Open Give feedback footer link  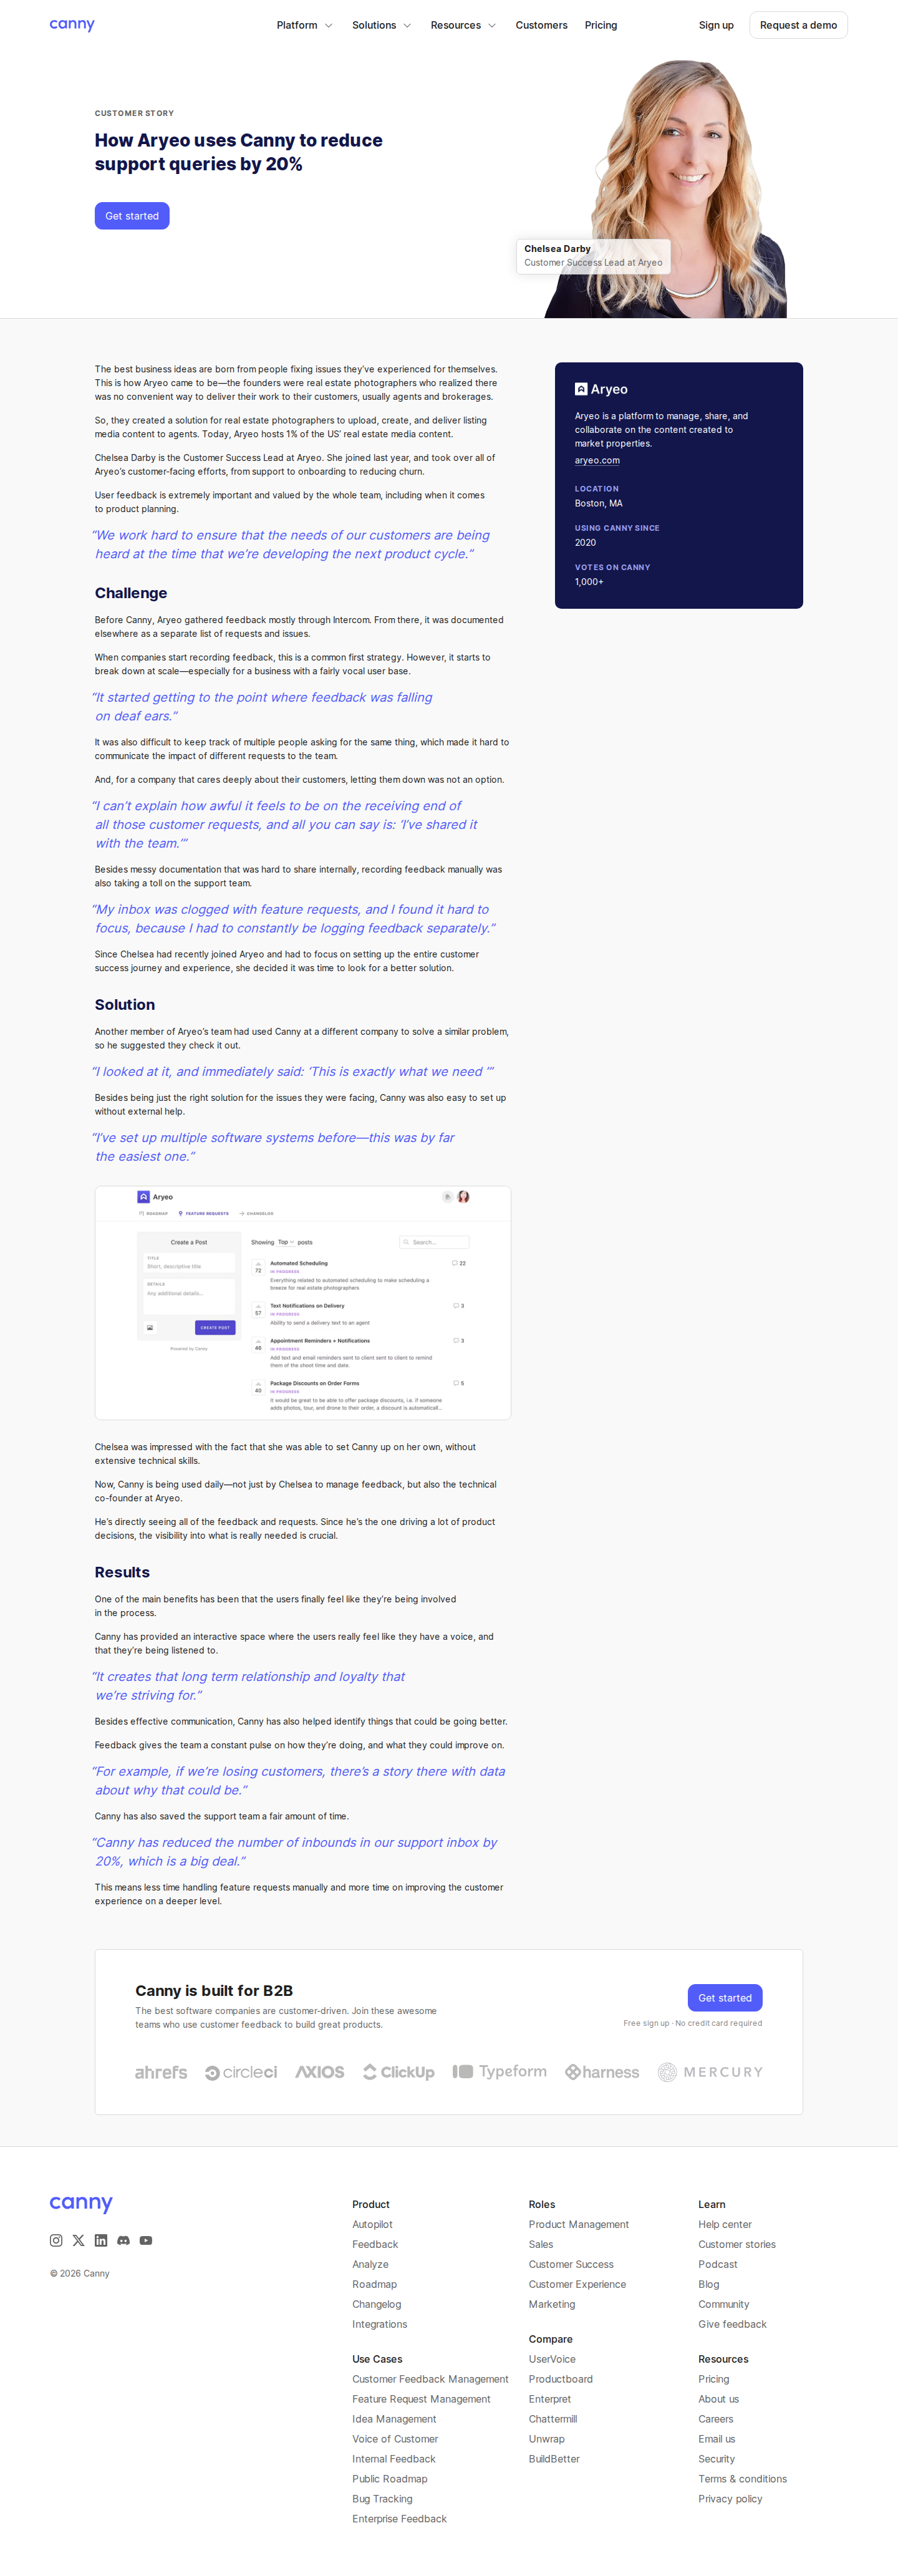pos(732,2324)
